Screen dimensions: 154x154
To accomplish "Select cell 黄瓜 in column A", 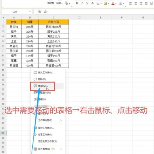I will coord(14,37).
